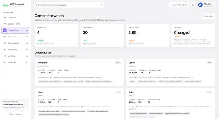Click the date badge beside Competitor watch
Image resolution: width=219 pixels, height=119 pixels.
point(209,16)
